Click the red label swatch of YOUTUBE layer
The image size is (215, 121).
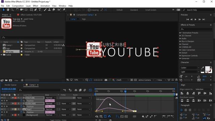15,98
